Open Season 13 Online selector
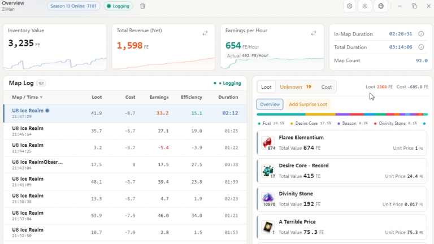 click(x=73, y=6)
